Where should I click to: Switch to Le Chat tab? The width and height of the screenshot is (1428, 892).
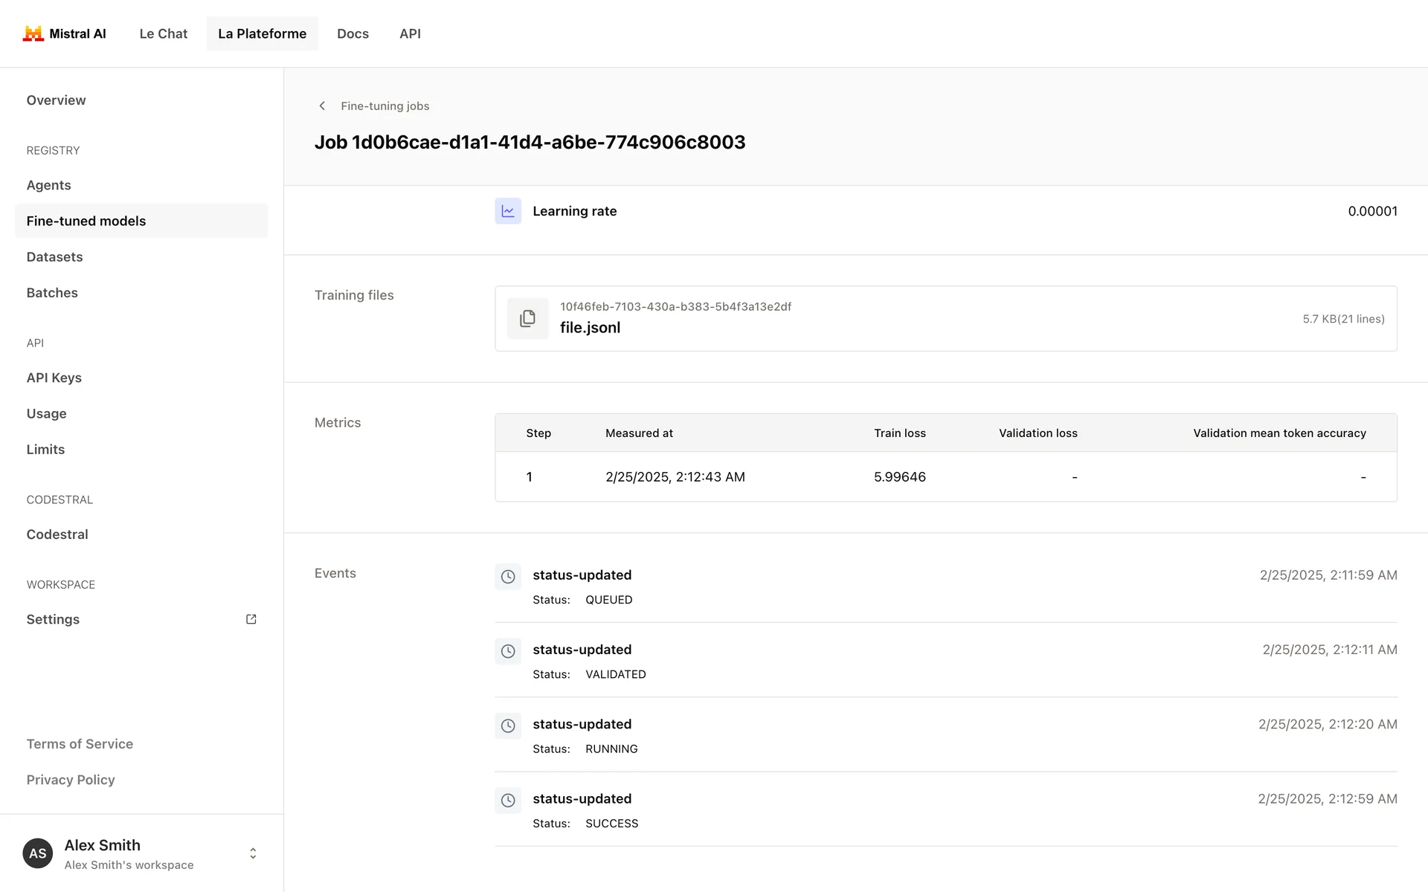pos(164,33)
